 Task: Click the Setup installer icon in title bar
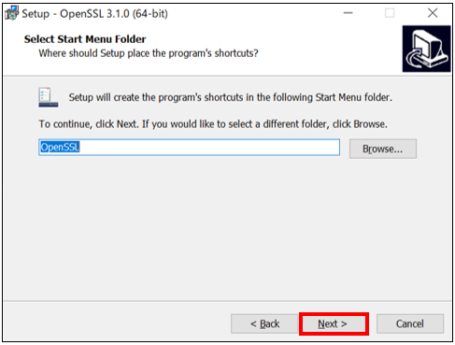pyautogui.click(x=12, y=13)
